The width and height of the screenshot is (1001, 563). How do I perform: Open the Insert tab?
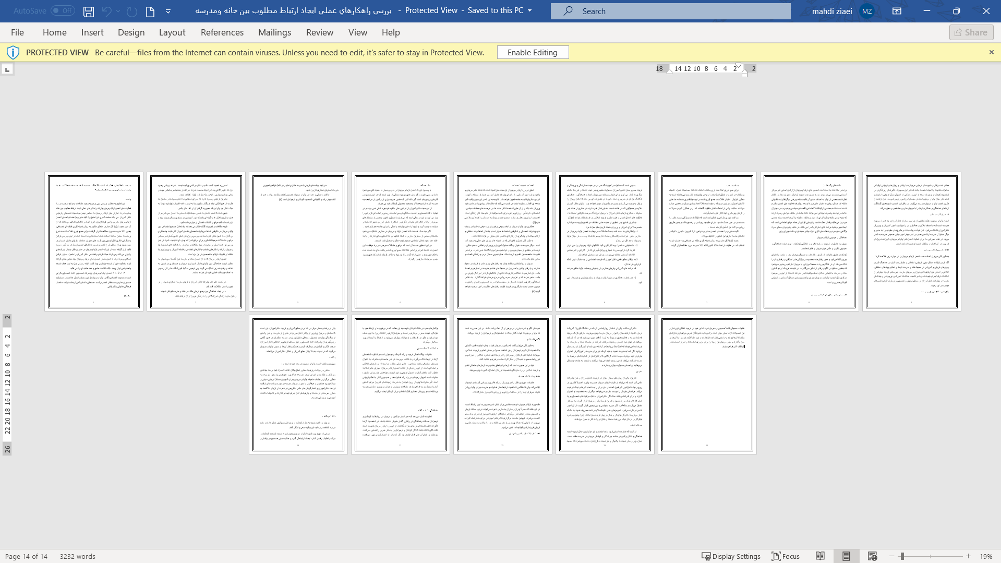point(92,32)
